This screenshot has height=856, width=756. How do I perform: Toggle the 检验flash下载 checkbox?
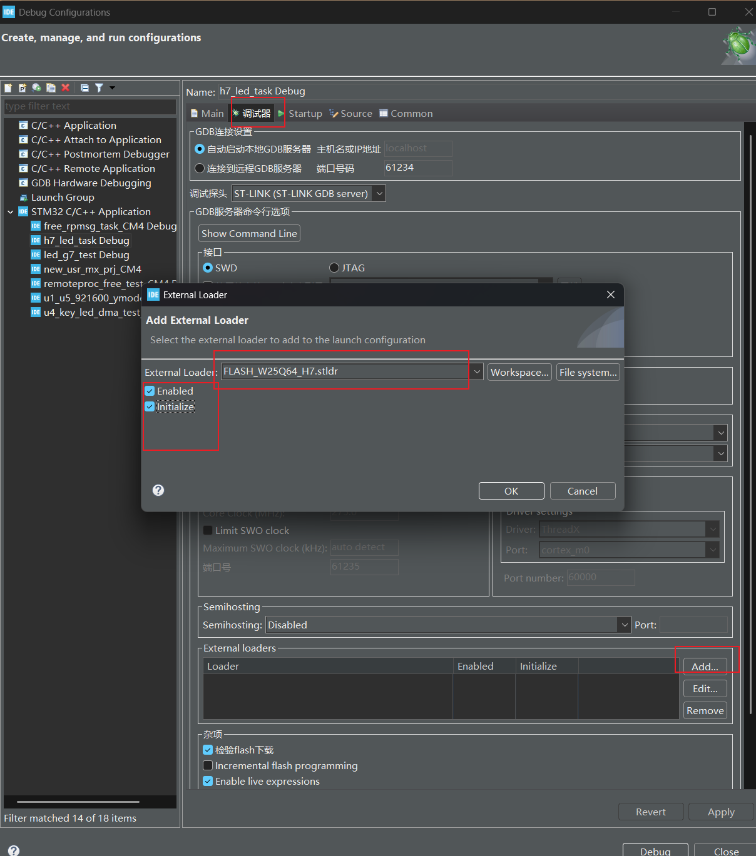(x=208, y=750)
